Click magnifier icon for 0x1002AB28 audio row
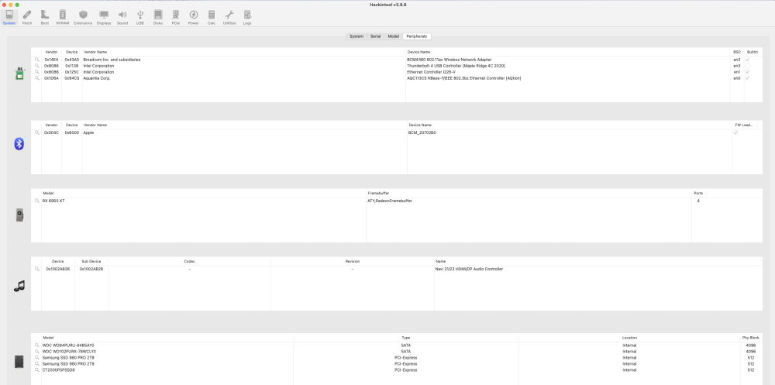Screen dimensions: 775x385 36,270
